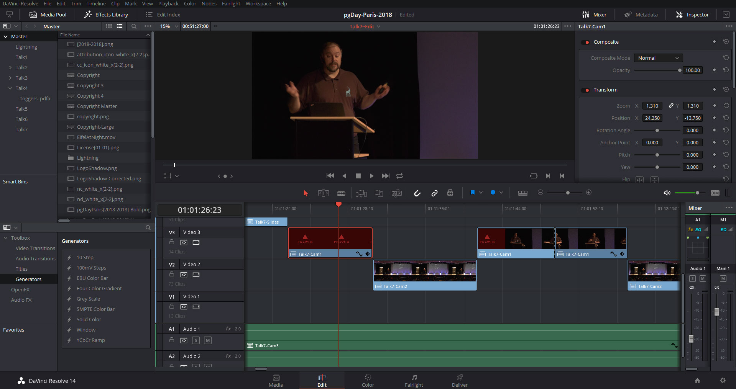Search the media pool
The width and height of the screenshot is (736, 389).
[x=133, y=26]
